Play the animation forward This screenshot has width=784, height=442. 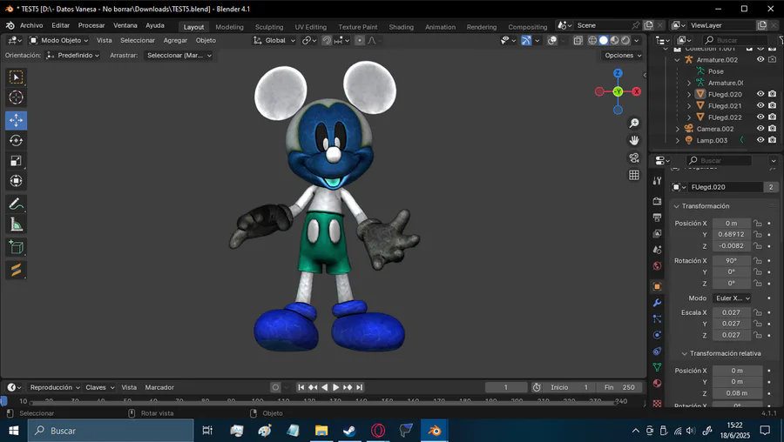(336, 387)
